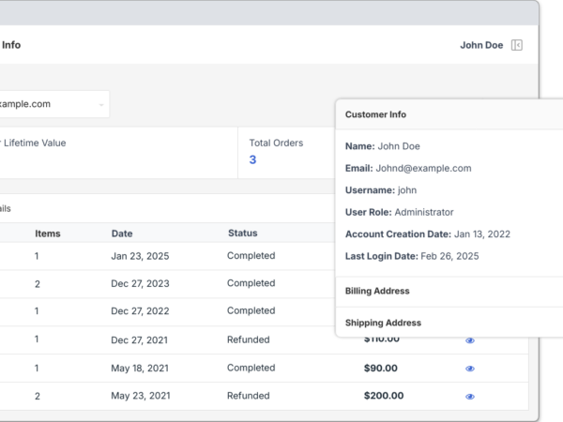Select the May 18, 2021 date cell
This screenshot has width=563, height=422.
140,369
